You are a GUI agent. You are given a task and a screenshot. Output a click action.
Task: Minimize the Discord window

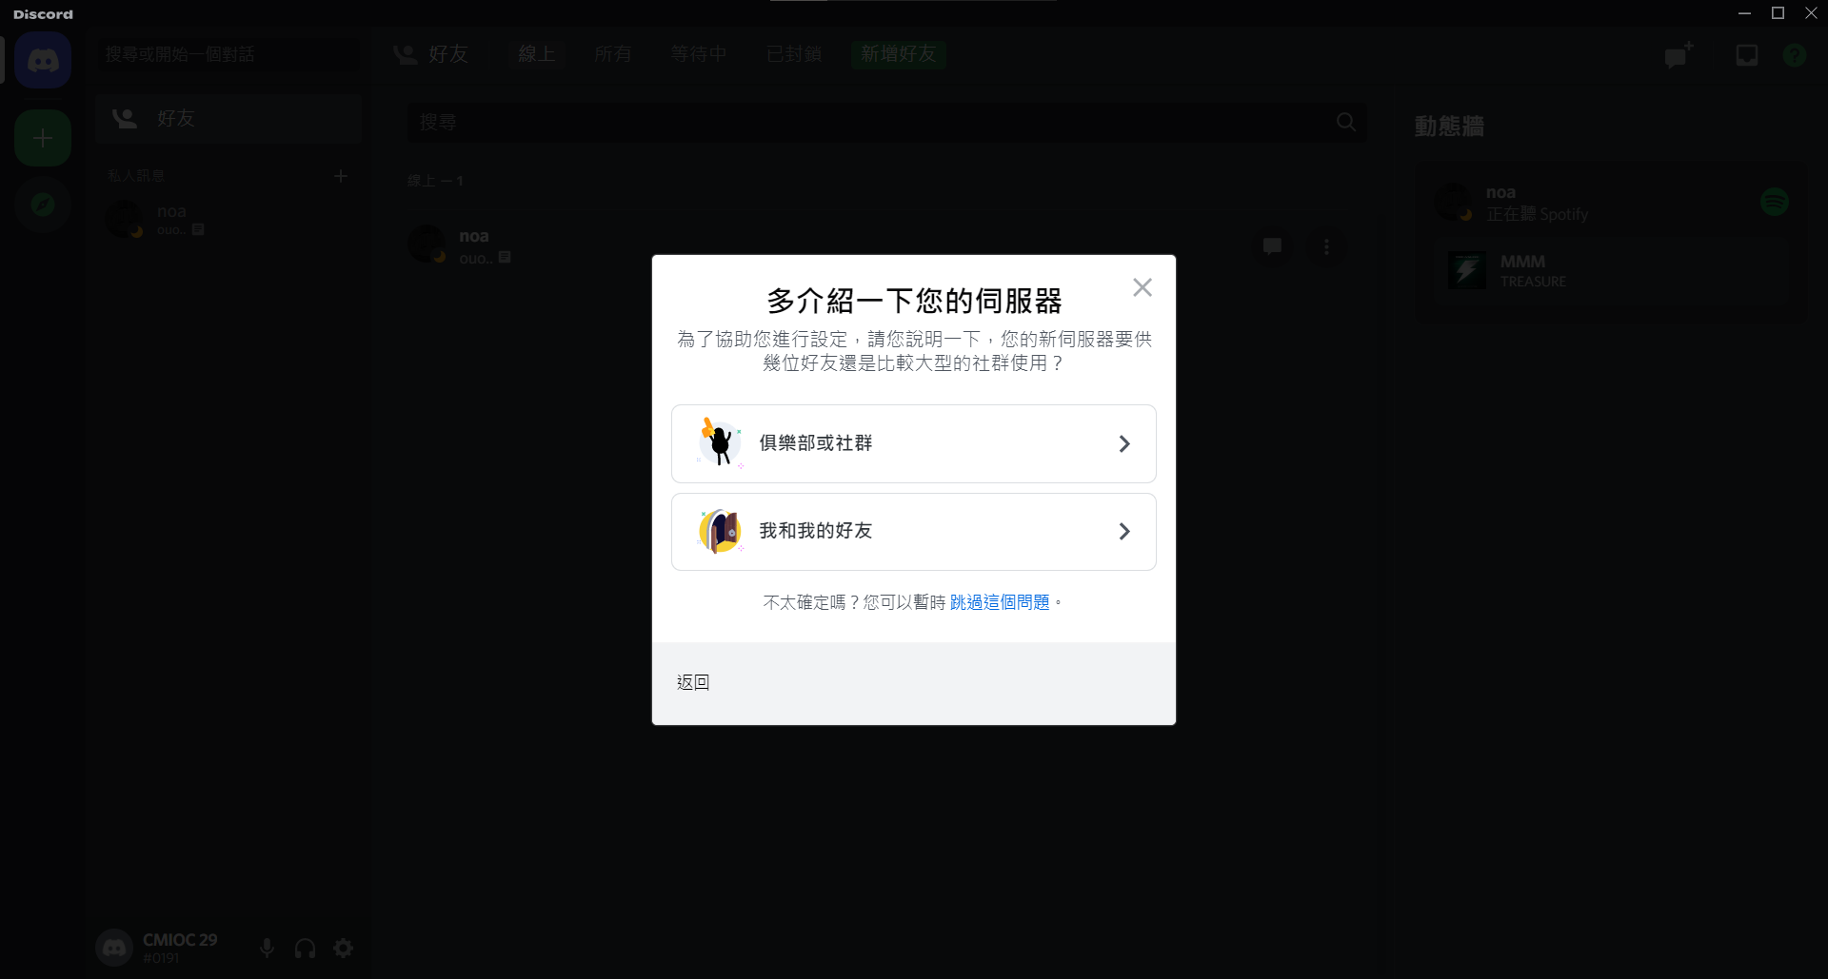pos(1744,13)
